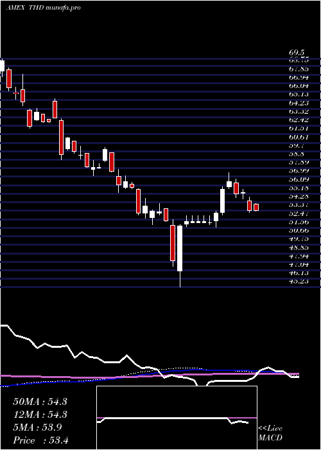The width and height of the screenshot is (321, 450).
Task: Click the 59.7 price axis label
Action: [x=297, y=145]
